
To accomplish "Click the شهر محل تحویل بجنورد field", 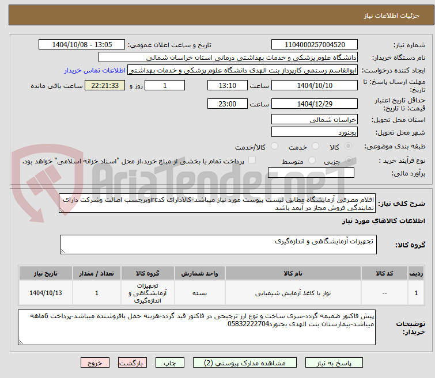I will pyautogui.click(x=315, y=132).
